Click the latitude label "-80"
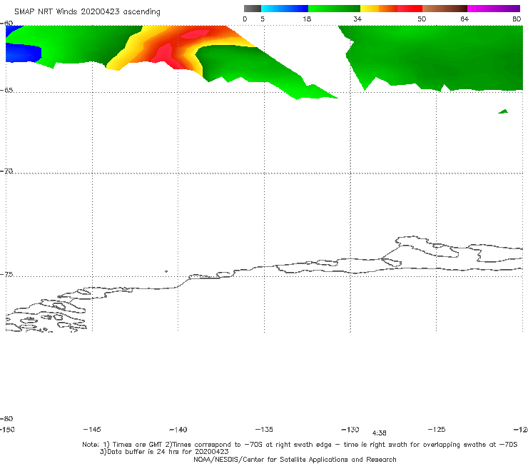This screenshot has width=528, height=464. [6, 419]
